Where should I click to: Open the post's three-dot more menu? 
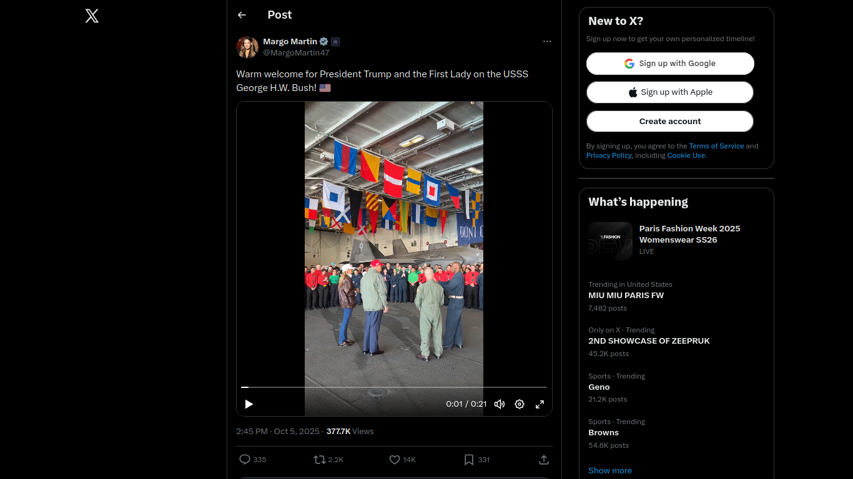coord(547,41)
